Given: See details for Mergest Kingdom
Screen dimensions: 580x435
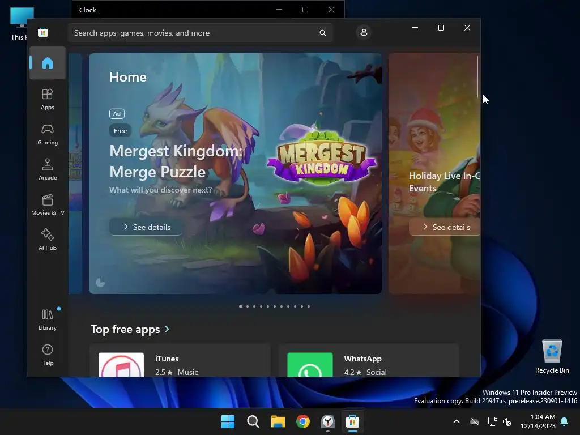Looking at the screenshot, I should pyautogui.click(x=147, y=227).
